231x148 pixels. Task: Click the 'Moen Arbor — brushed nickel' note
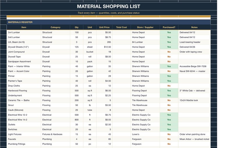pyautogui.click(x=194, y=139)
